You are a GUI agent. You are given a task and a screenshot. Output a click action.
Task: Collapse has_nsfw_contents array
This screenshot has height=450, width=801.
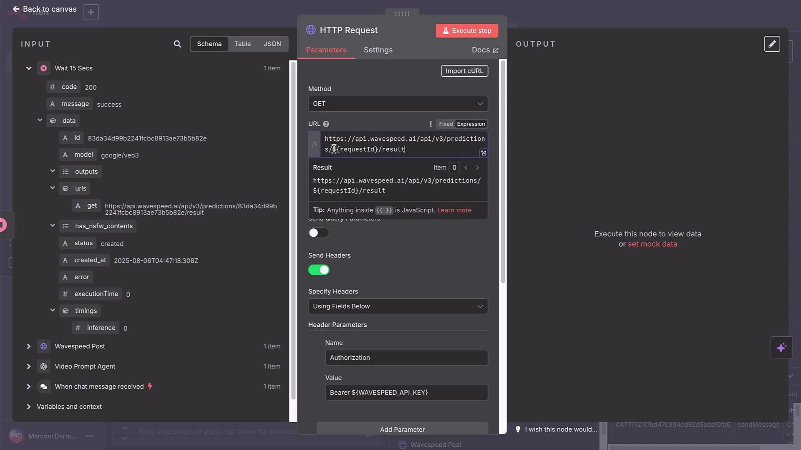pos(53,225)
